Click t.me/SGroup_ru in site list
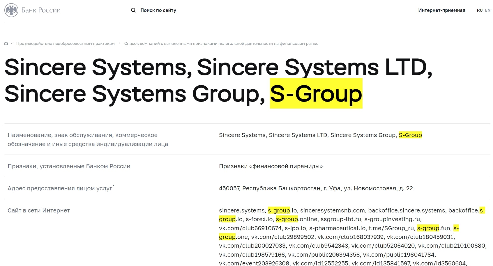This screenshot has width=493, height=266. 391,228
